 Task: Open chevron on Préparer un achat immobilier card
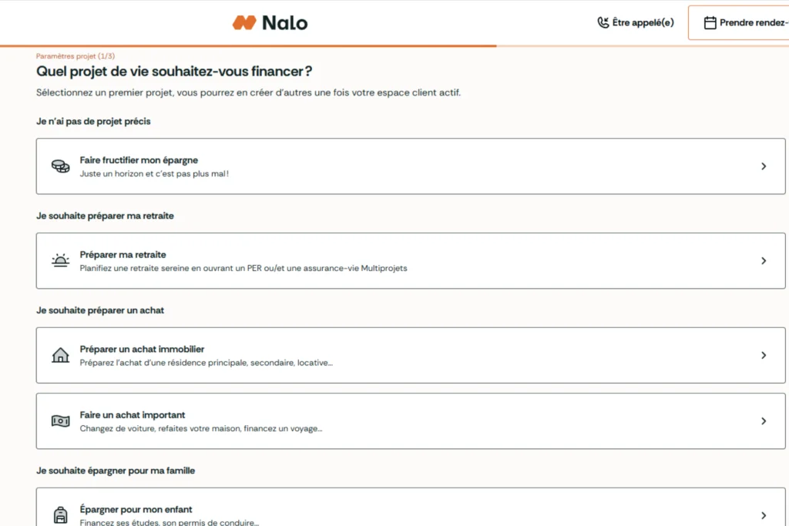(764, 355)
